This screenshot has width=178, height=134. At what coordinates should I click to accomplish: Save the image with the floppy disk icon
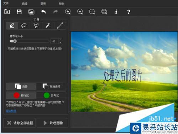(x=19, y=12)
